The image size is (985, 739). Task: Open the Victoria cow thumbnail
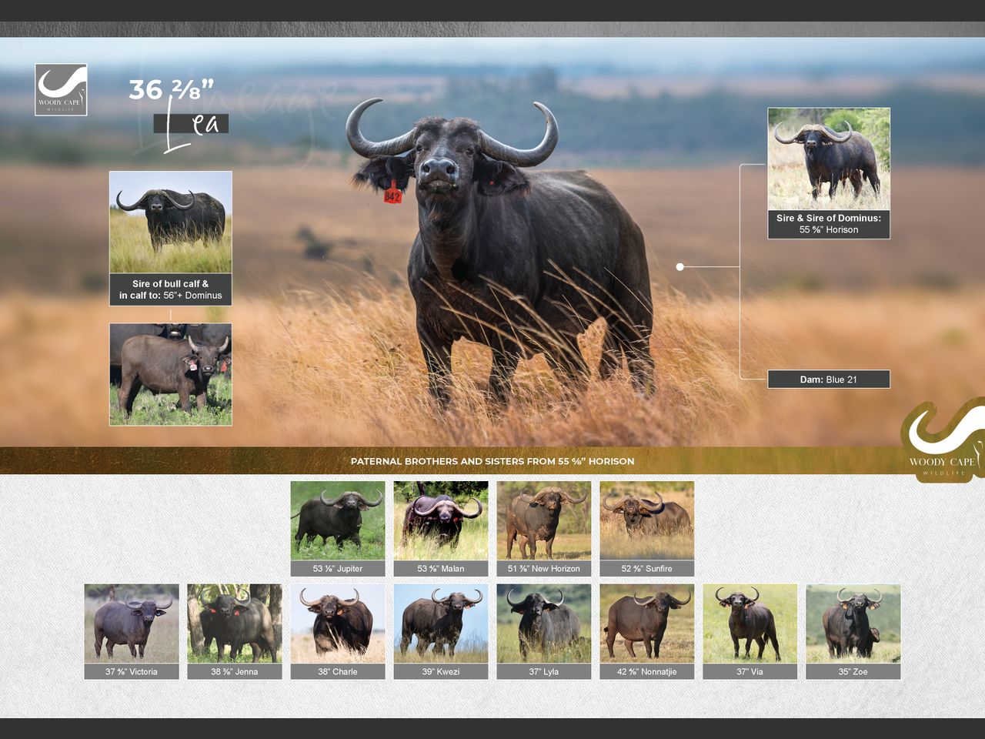(x=132, y=624)
